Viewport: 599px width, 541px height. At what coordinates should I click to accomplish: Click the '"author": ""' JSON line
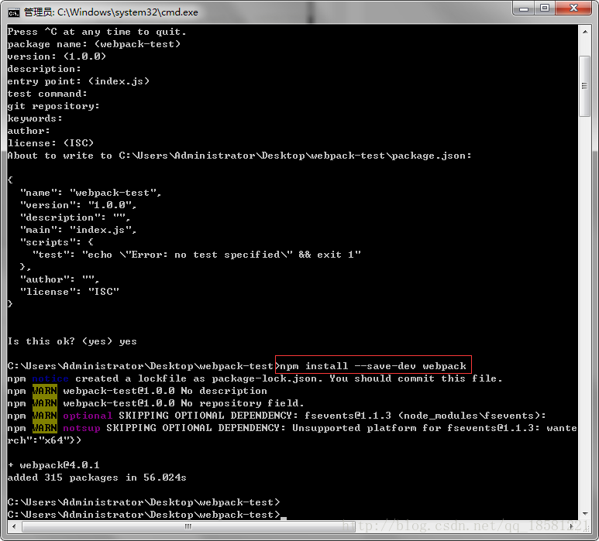[60, 279]
